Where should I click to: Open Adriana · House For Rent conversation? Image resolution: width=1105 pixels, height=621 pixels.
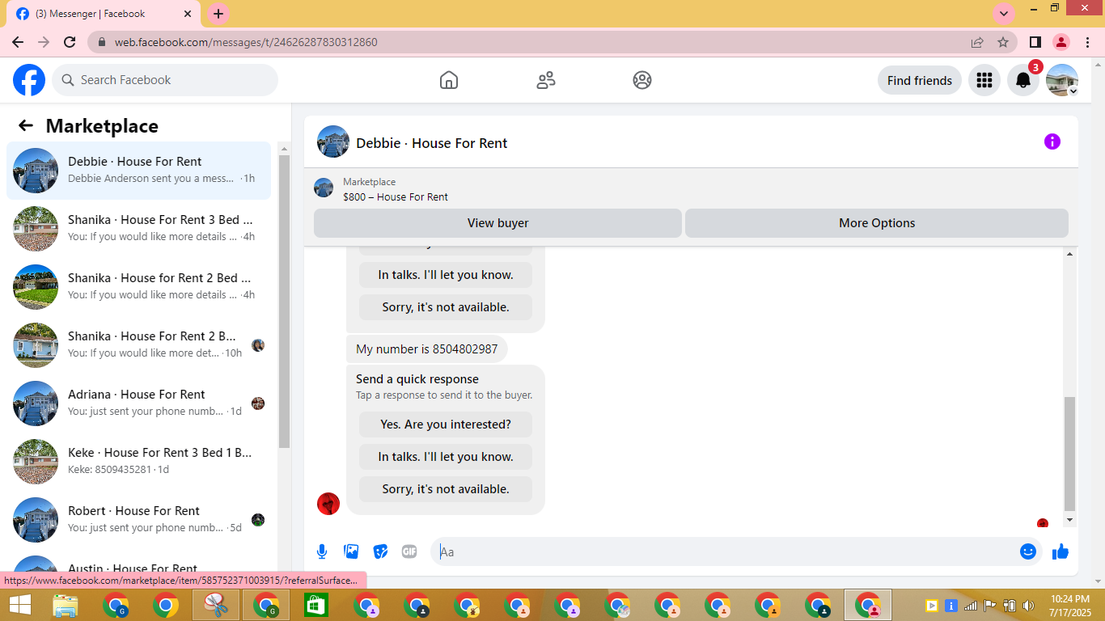[x=139, y=403]
